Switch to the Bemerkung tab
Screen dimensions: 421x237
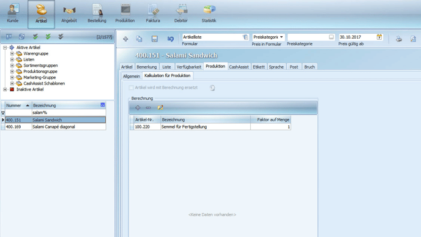coord(147,67)
